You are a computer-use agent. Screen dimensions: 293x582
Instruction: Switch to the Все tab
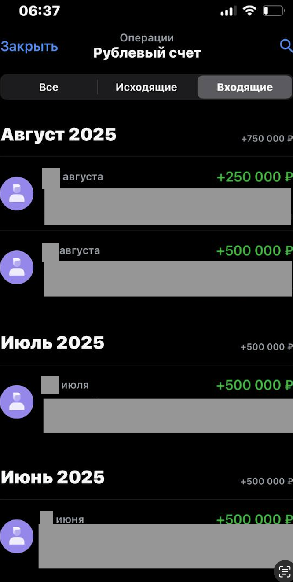point(48,87)
